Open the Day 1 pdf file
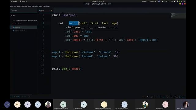This screenshot has height=110, width=196. [x=17, y=24]
